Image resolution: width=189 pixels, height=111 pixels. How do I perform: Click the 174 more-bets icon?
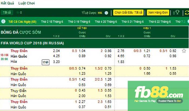pyautogui.click(x=45, y=62)
